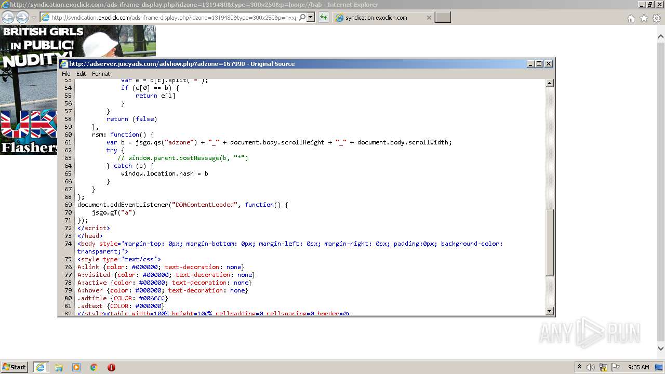Click the volume speaker tray icon
The height and width of the screenshot is (374, 665).
[x=591, y=367]
